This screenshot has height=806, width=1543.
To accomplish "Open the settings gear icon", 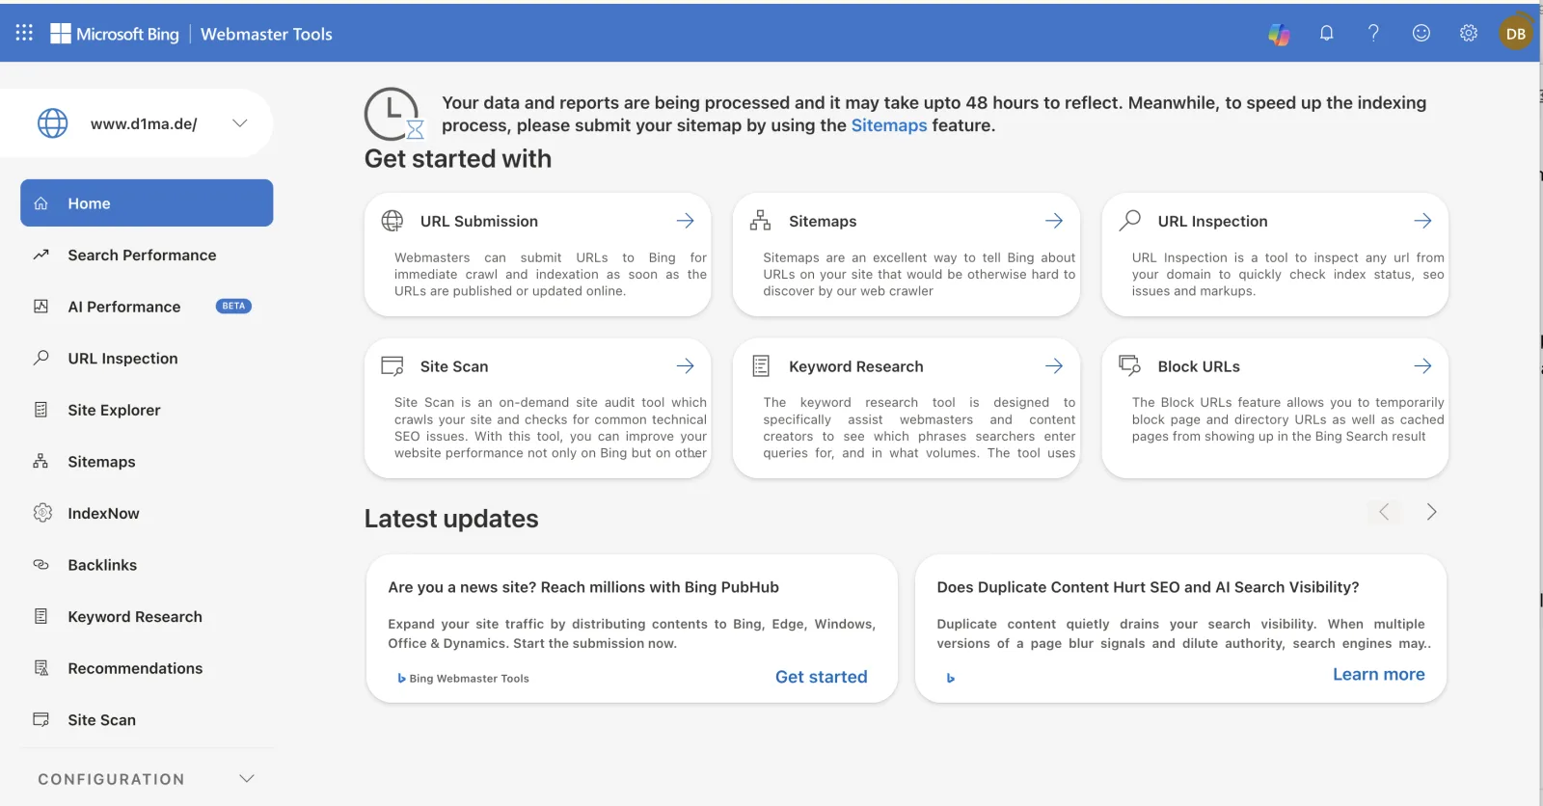I will click(1469, 33).
